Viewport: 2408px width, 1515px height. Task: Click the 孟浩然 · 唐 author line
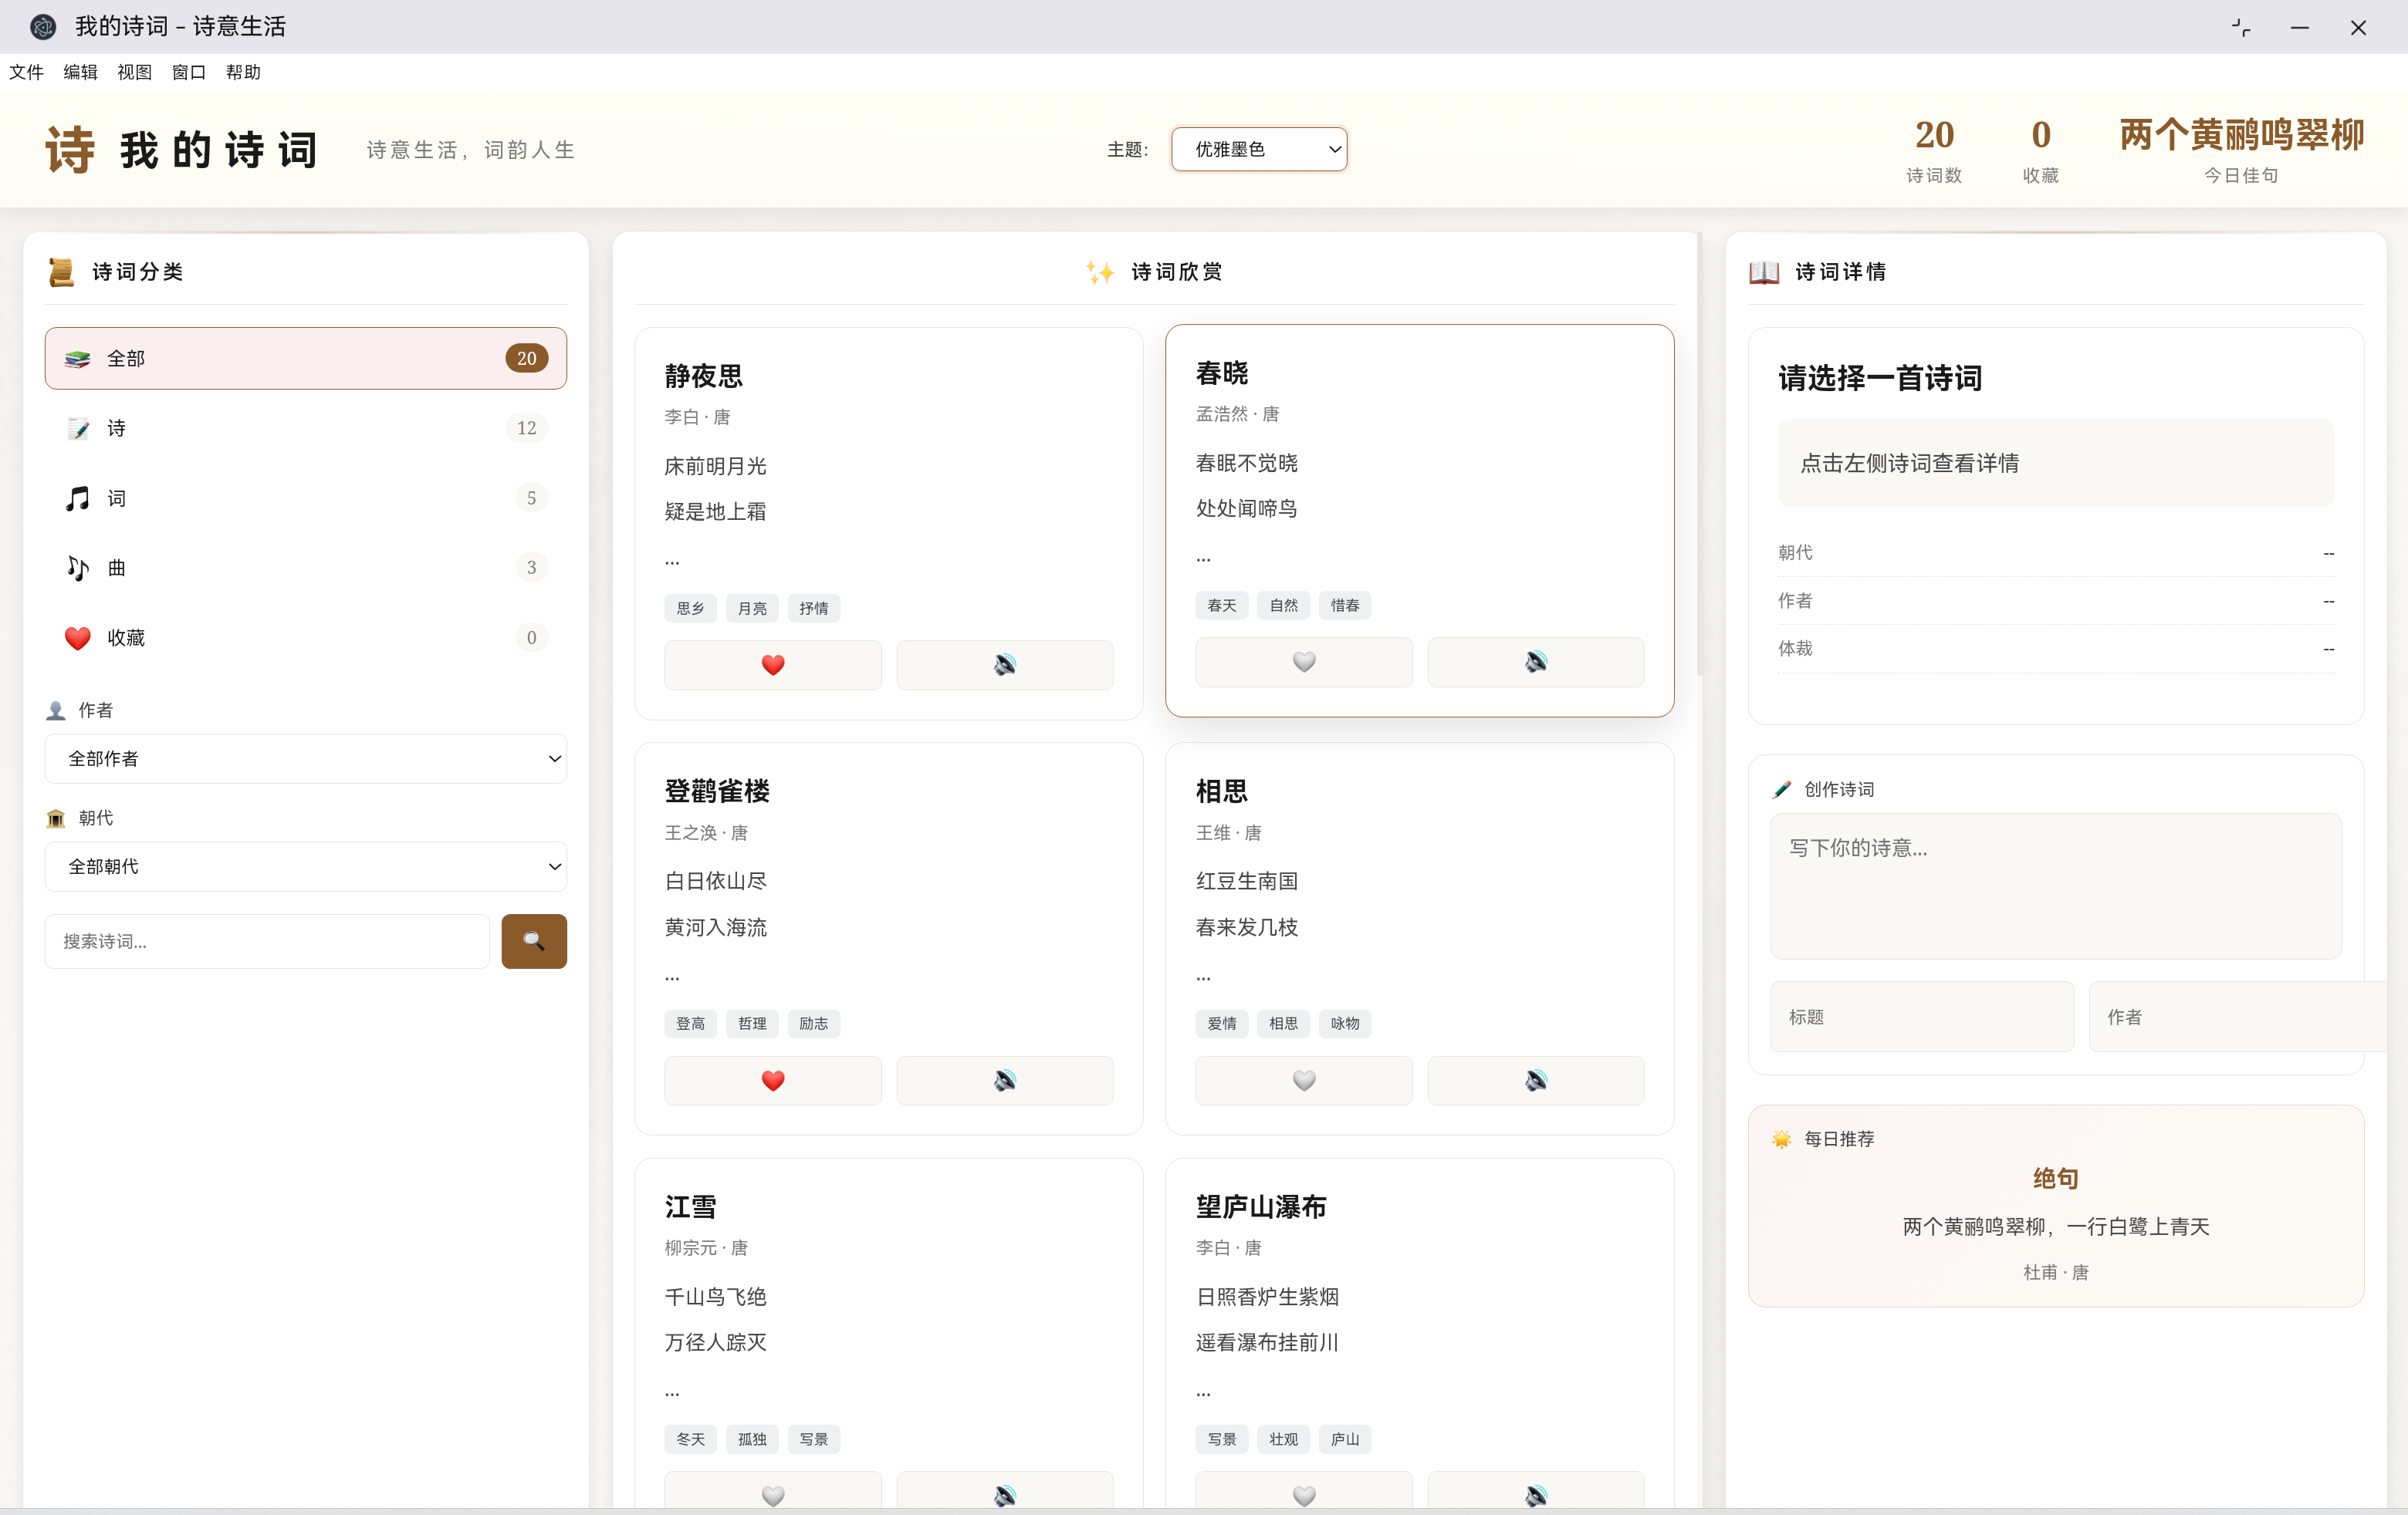1237,413
